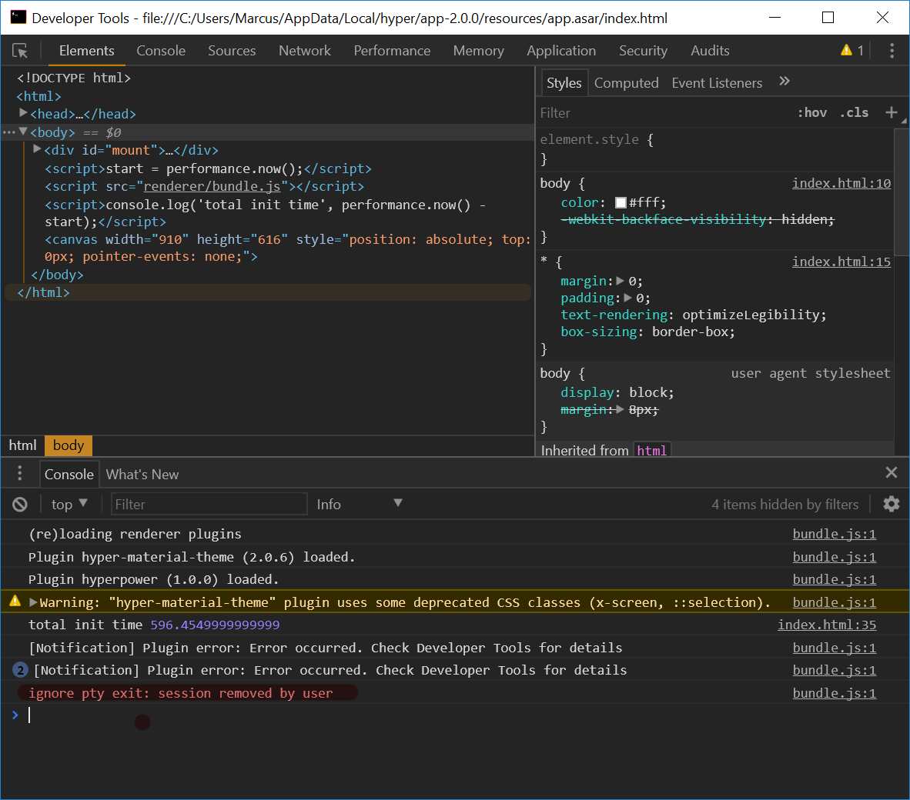Expand the div id="mount" node
Image resolution: width=910 pixels, height=800 pixels.
click(x=37, y=149)
